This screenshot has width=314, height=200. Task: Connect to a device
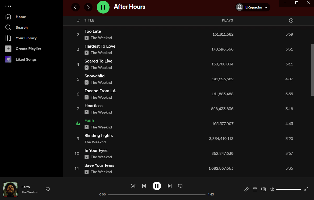(263, 189)
